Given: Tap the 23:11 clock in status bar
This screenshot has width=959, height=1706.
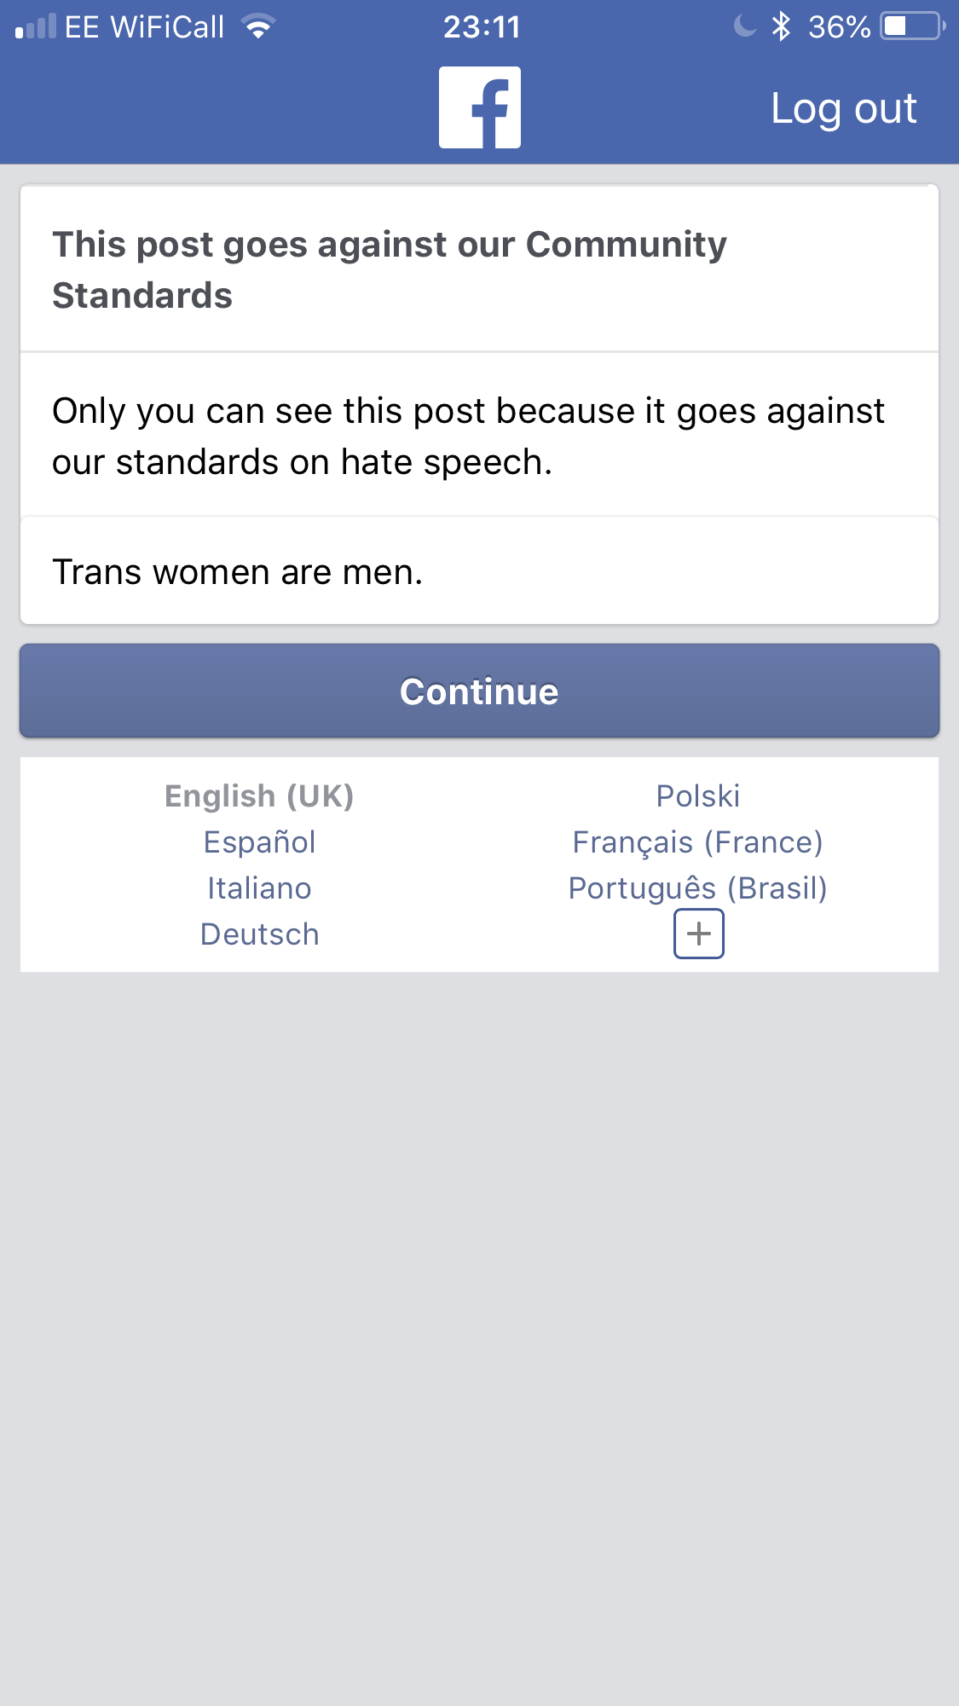Looking at the screenshot, I should [x=482, y=26].
